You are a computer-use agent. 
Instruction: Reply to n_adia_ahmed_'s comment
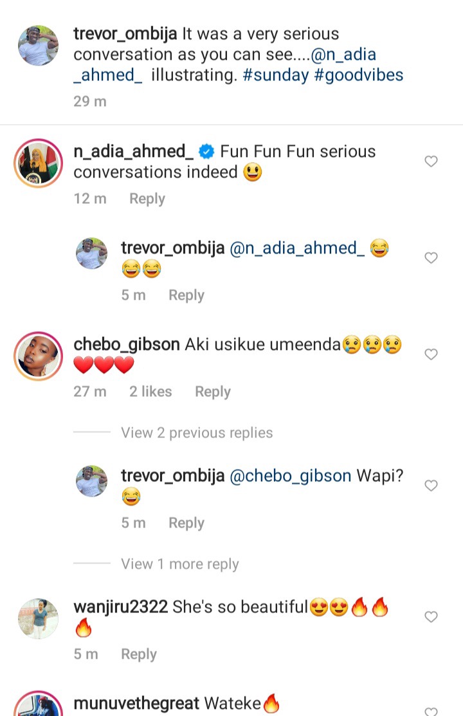pos(147,199)
